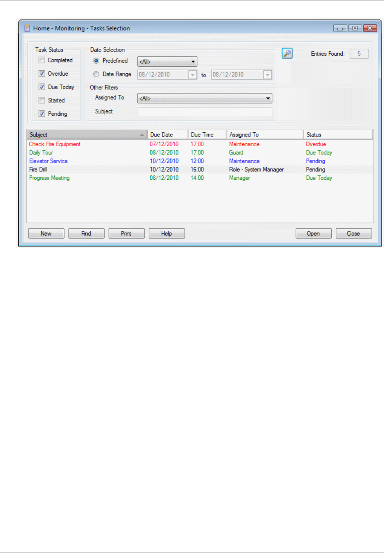Click the Help button
Viewport: 384px width, 553px height.
pyautogui.click(x=166, y=234)
